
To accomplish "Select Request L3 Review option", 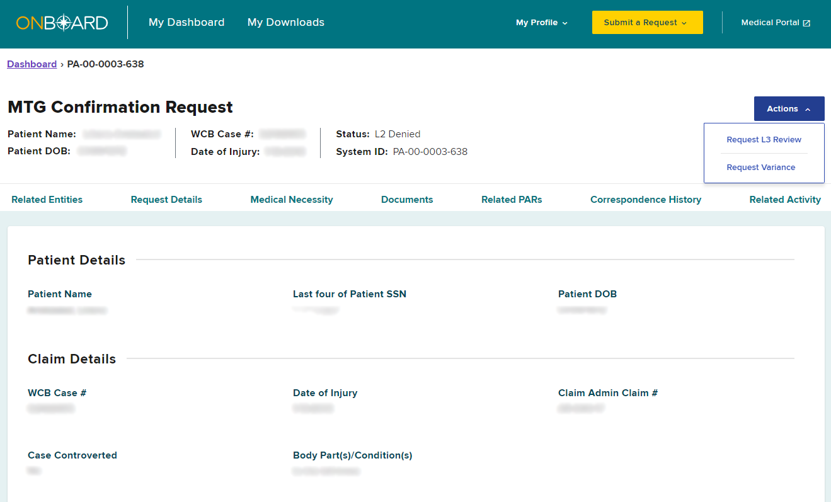I will point(764,140).
